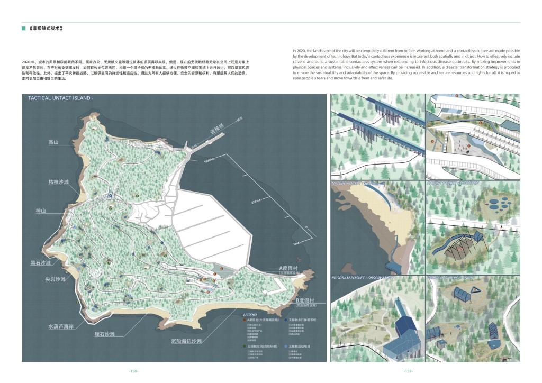542x383 pixels.
Task: Click the dark blue legend dot
Action: [x=285, y=320]
